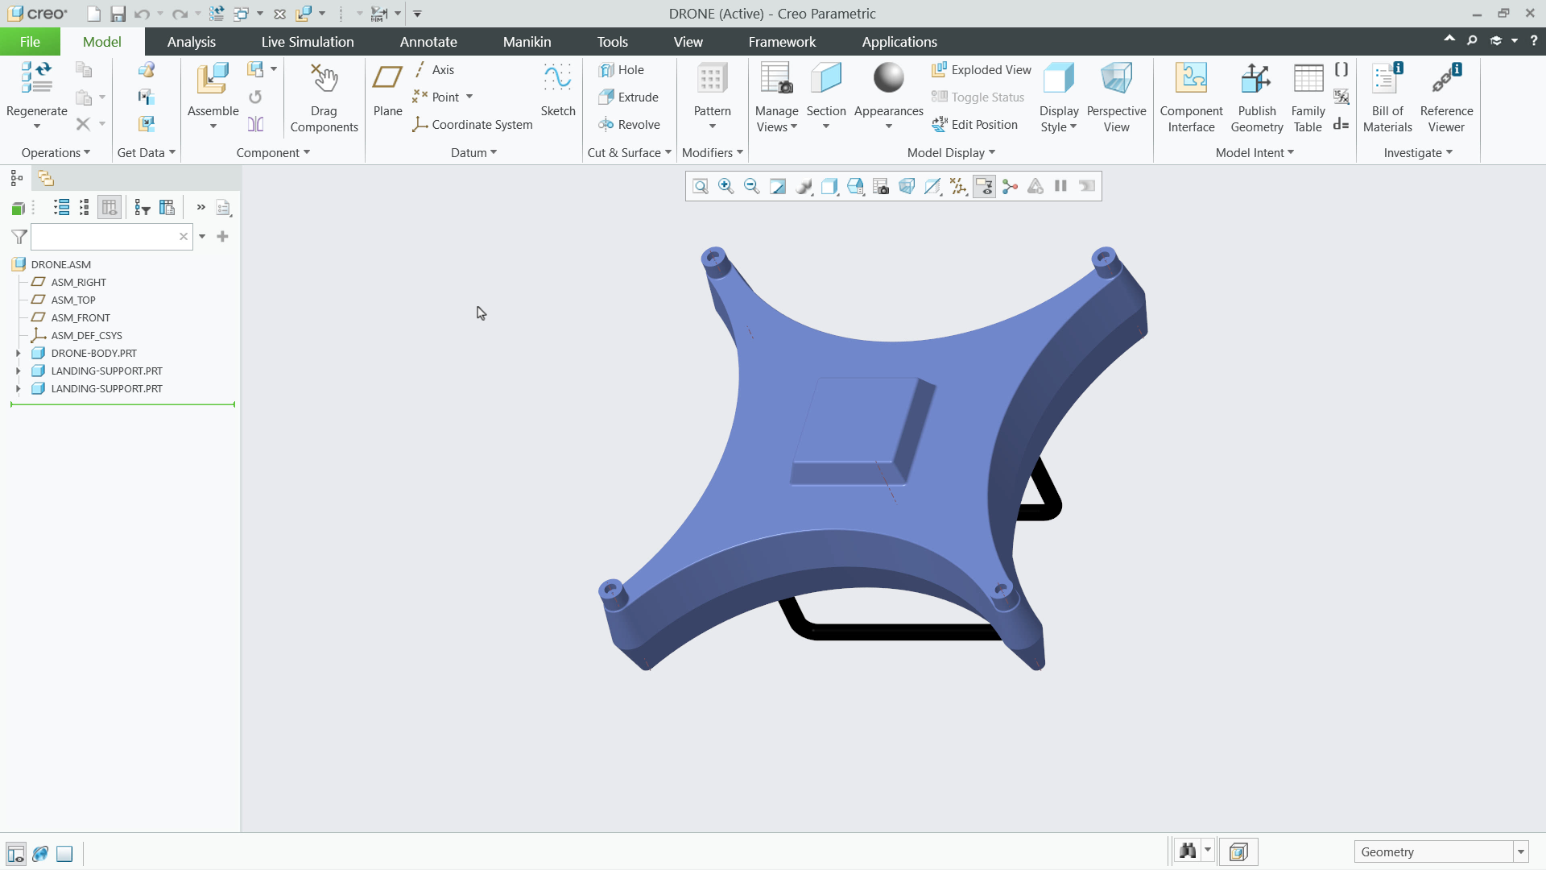Click the Refit zoom icon
The height and width of the screenshot is (870, 1546).
tap(700, 187)
